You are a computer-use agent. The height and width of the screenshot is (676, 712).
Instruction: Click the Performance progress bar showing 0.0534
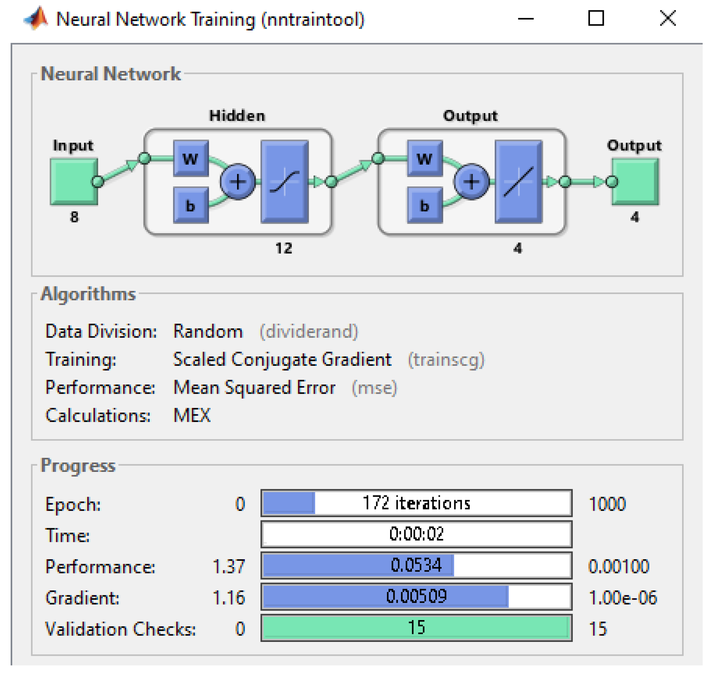point(416,565)
